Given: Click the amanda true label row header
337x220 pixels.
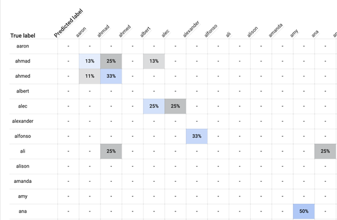Looking at the screenshot, I should (23, 181).
